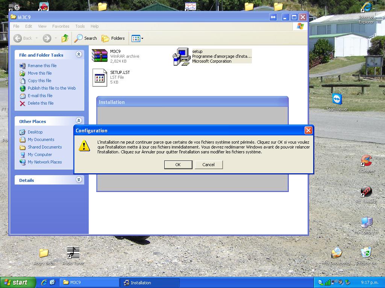Click the taskbar clock showing 9:17 p.m.
This screenshot has height=288, width=385.
[370, 283]
